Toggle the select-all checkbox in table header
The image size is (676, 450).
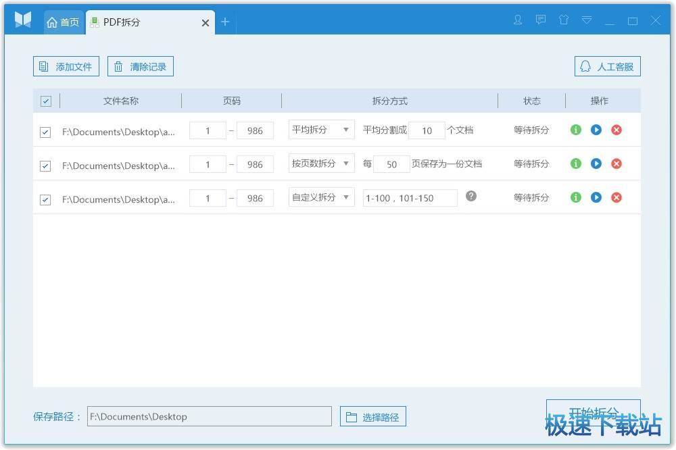(46, 101)
